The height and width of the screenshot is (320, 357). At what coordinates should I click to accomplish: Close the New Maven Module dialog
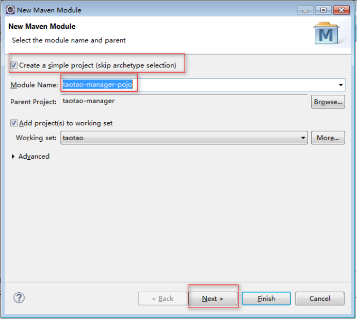coord(341,10)
